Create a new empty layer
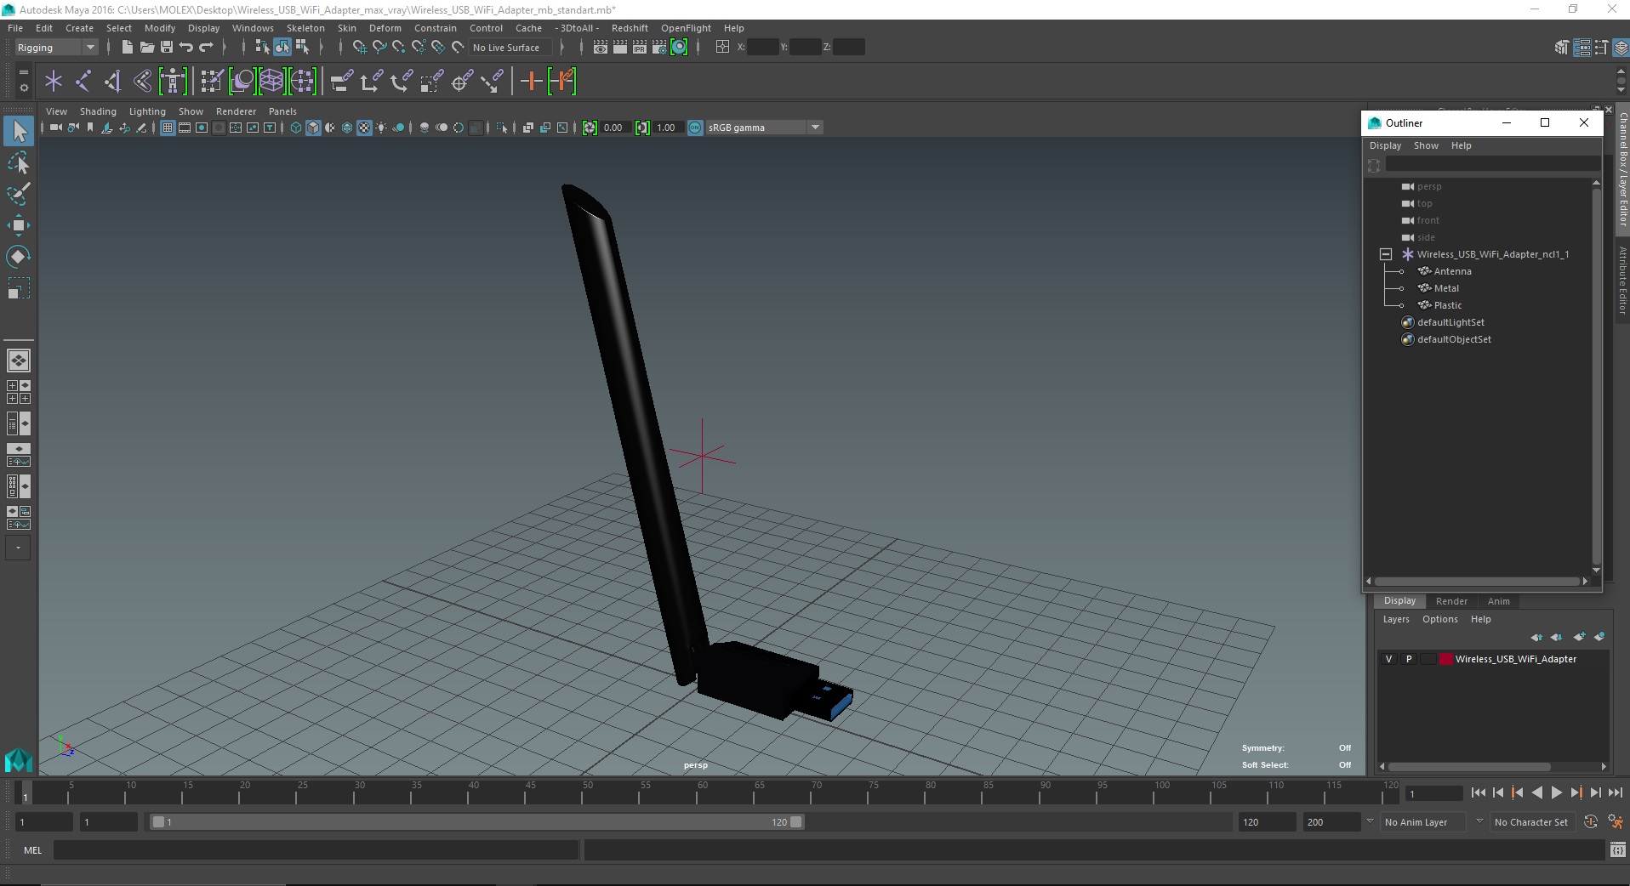This screenshot has height=886, width=1630. [x=1580, y=637]
